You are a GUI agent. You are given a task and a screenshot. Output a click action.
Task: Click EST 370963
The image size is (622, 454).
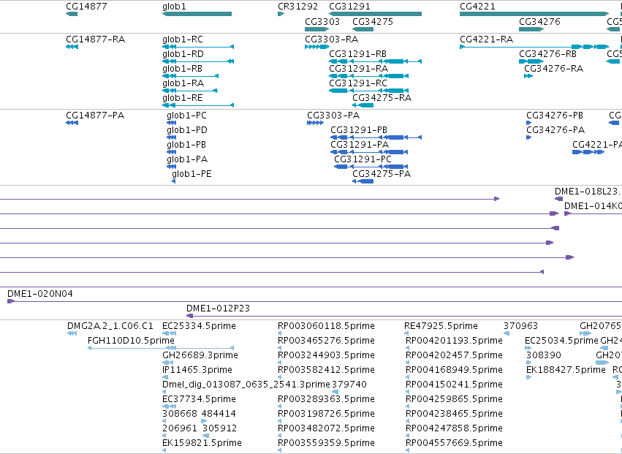point(507,333)
